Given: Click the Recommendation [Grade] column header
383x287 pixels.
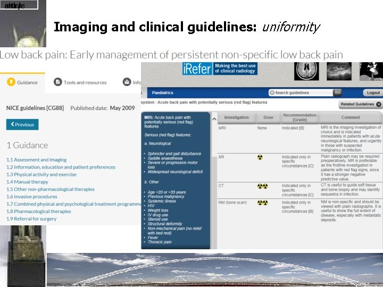Looking at the screenshot, I should point(299,117).
